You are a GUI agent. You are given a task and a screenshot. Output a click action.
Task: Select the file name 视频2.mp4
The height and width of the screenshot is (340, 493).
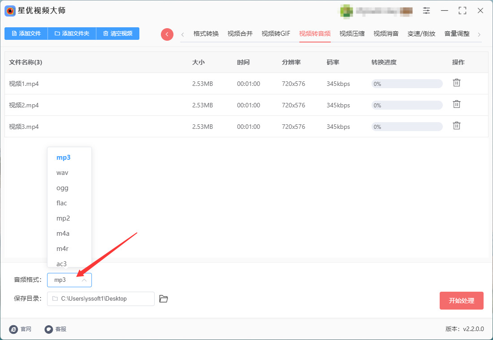click(24, 105)
